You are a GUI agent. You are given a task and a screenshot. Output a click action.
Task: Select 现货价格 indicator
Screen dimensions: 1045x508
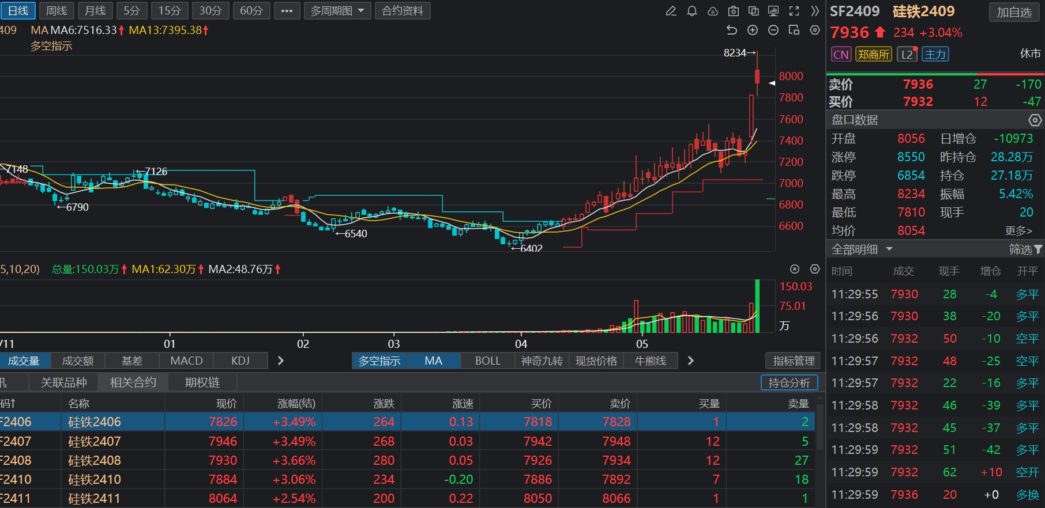point(596,361)
